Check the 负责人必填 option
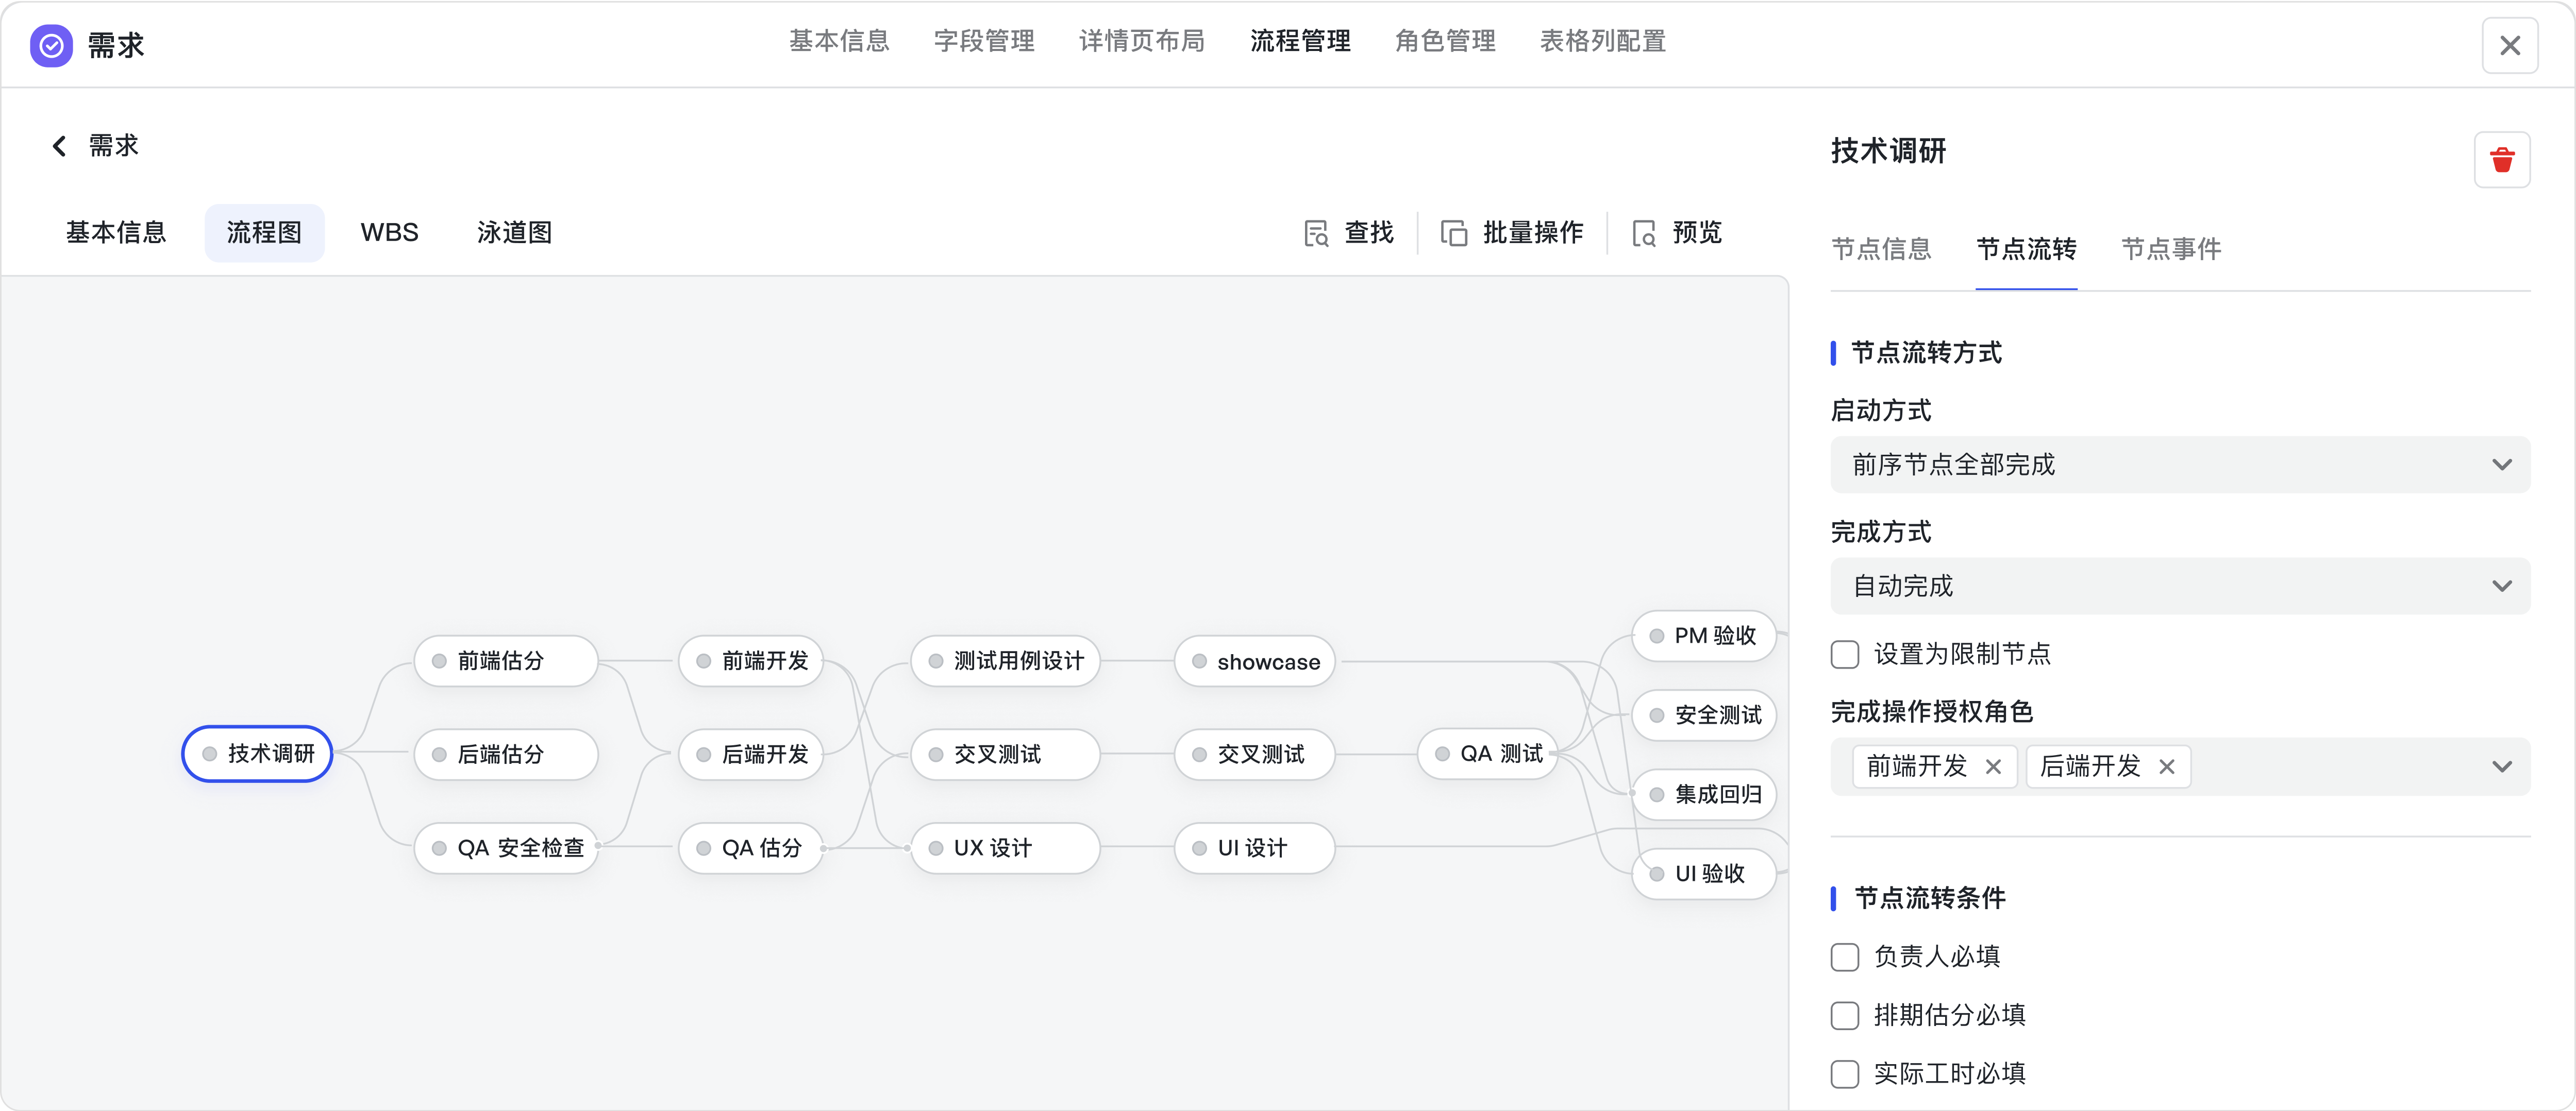 click(x=1845, y=956)
